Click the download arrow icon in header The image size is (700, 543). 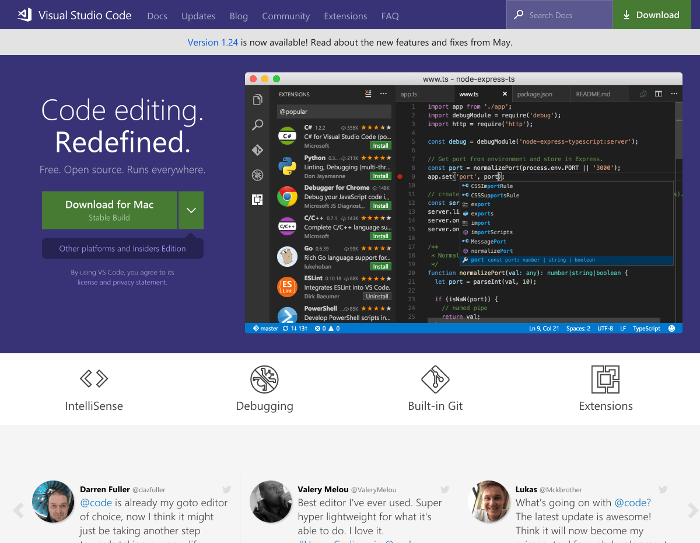tap(626, 15)
